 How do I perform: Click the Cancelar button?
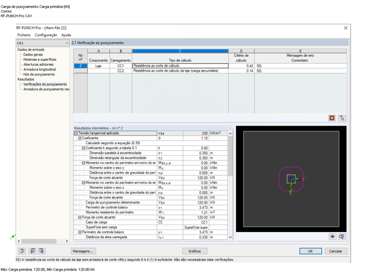point(336,251)
